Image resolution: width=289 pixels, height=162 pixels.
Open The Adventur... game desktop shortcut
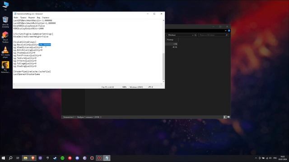pos(5,67)
